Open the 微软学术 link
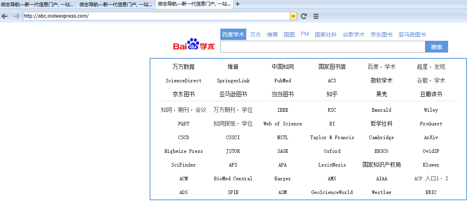Screen dimensions: 467x203 pos(381,81)
